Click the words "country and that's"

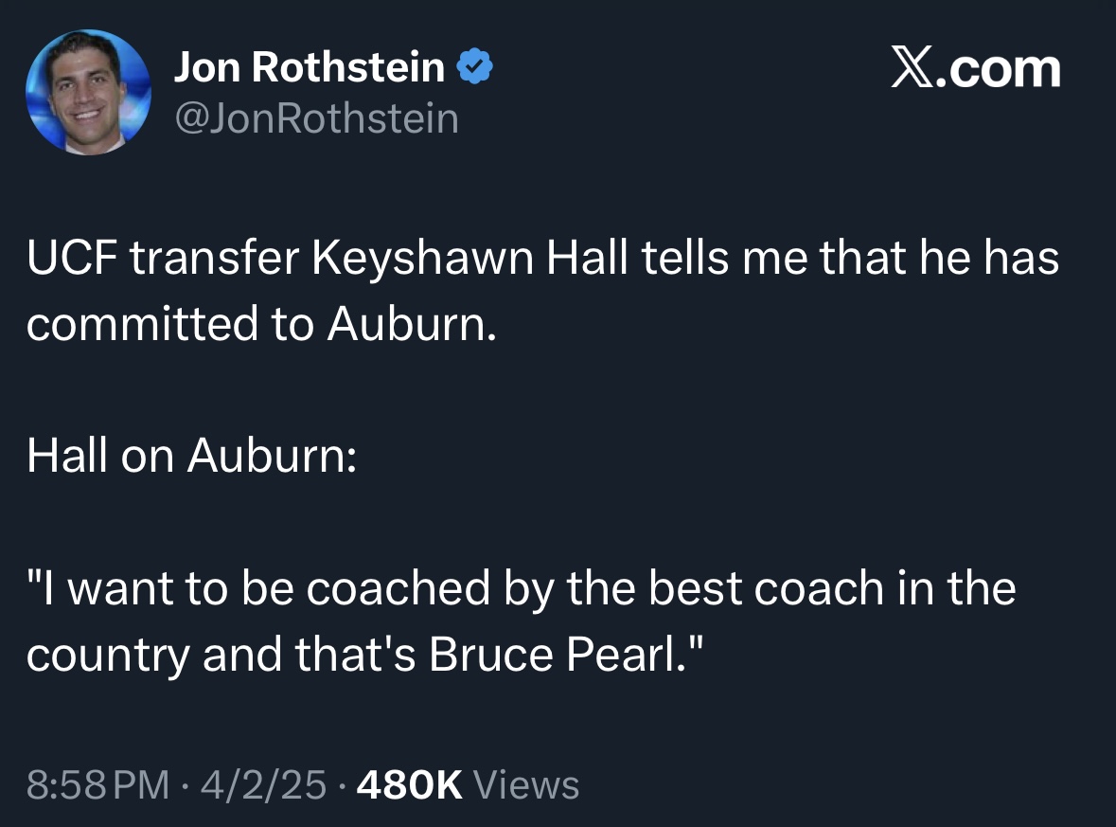click(221, 656)
